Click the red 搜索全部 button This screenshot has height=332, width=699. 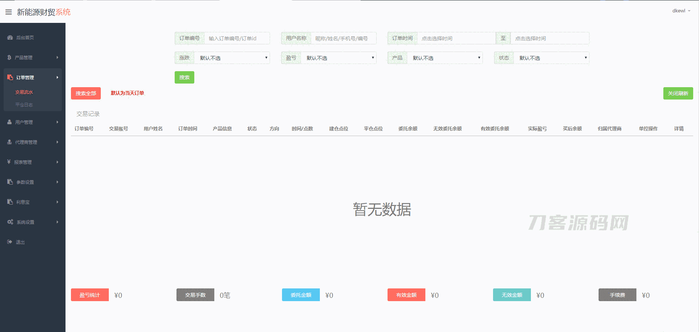86,93
